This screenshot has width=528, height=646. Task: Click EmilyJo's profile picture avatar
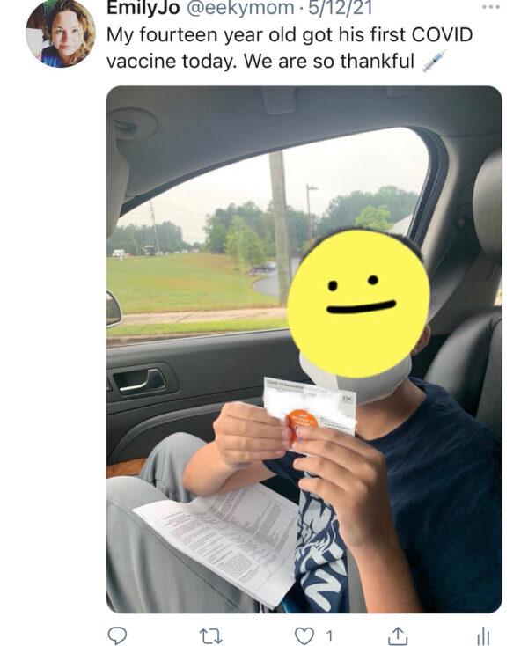coord(61,33)
